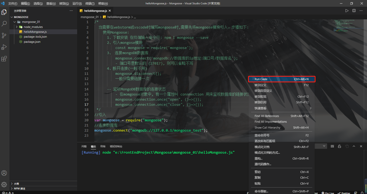The image size is (367, 194).
Task: Switch to the 输出 panel tab
Action: coord(93,146)
